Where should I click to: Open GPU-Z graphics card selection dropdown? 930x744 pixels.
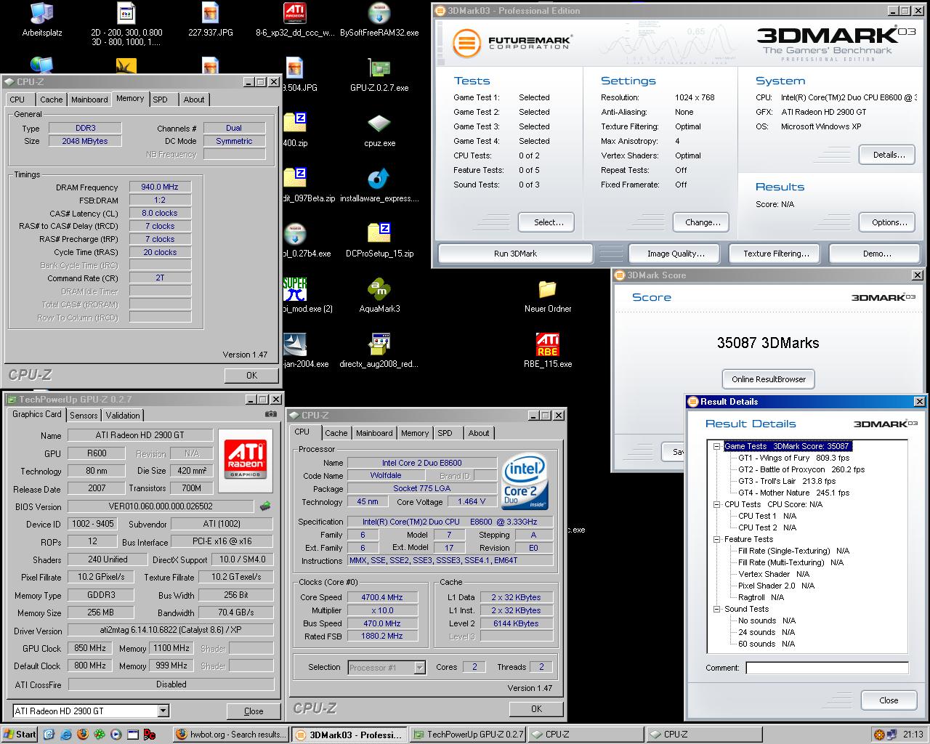[x=163, y=711]
